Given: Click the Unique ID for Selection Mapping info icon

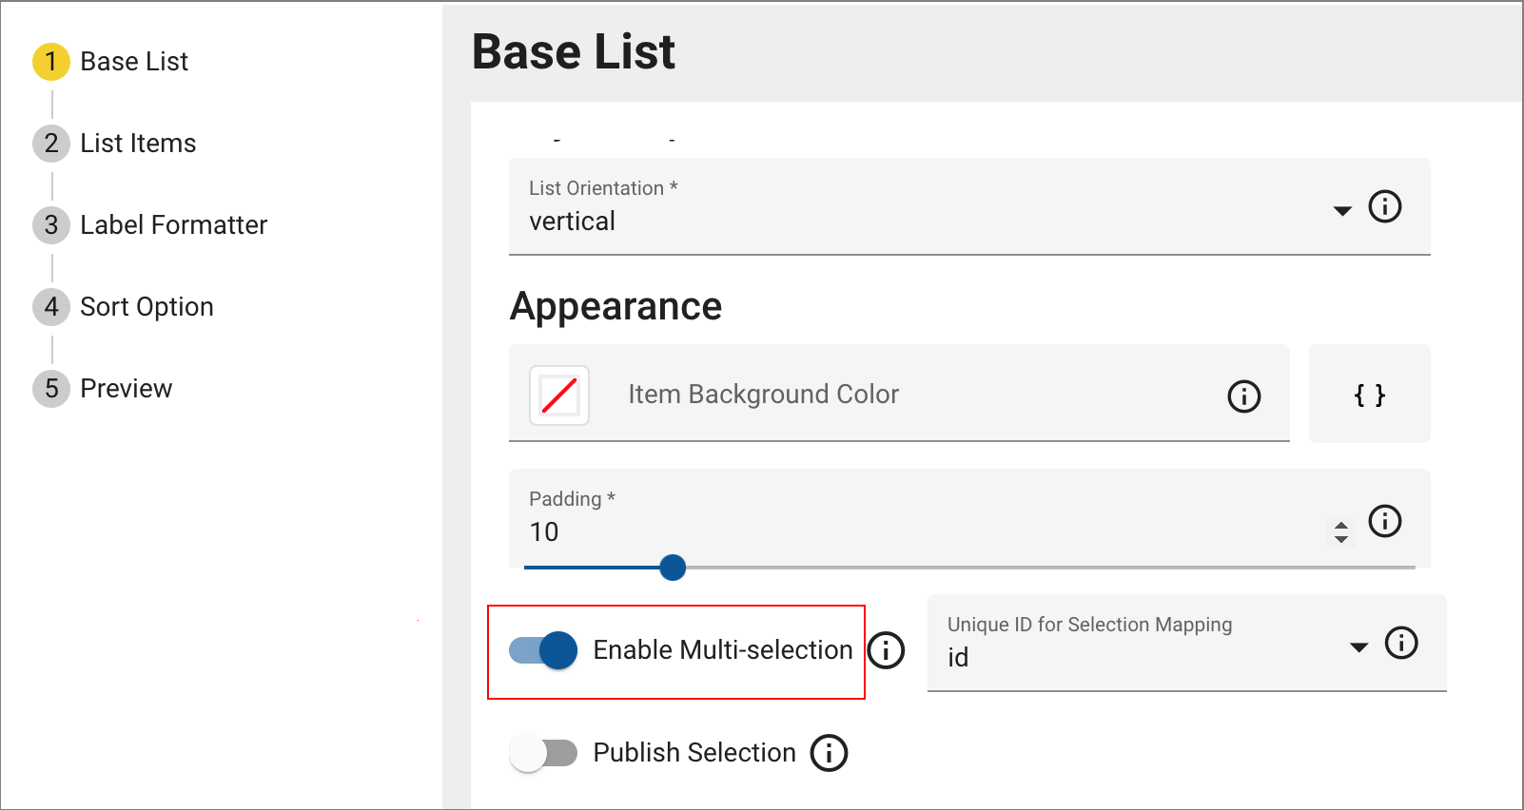Looking at the screenshot, I should tap(1400, 644).
